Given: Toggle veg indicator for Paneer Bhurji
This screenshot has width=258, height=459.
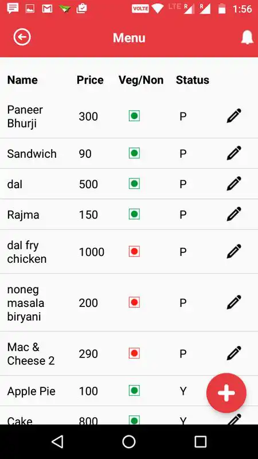Looking at the screenshot, I should point(134,116).
